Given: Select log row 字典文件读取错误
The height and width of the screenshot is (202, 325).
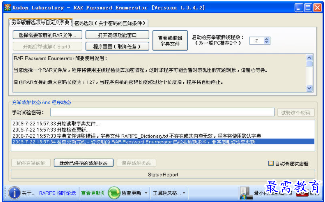Looking at the screenshot, I should (163, 136).
